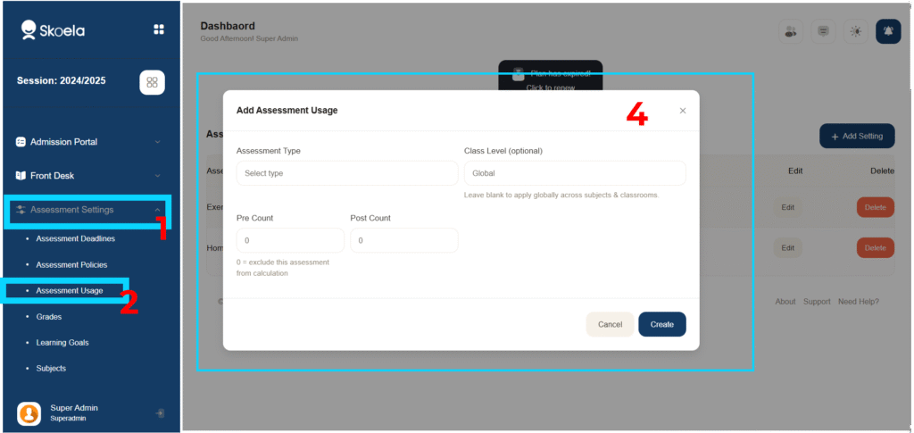Open the Class Level dropdown

[575, 173]
